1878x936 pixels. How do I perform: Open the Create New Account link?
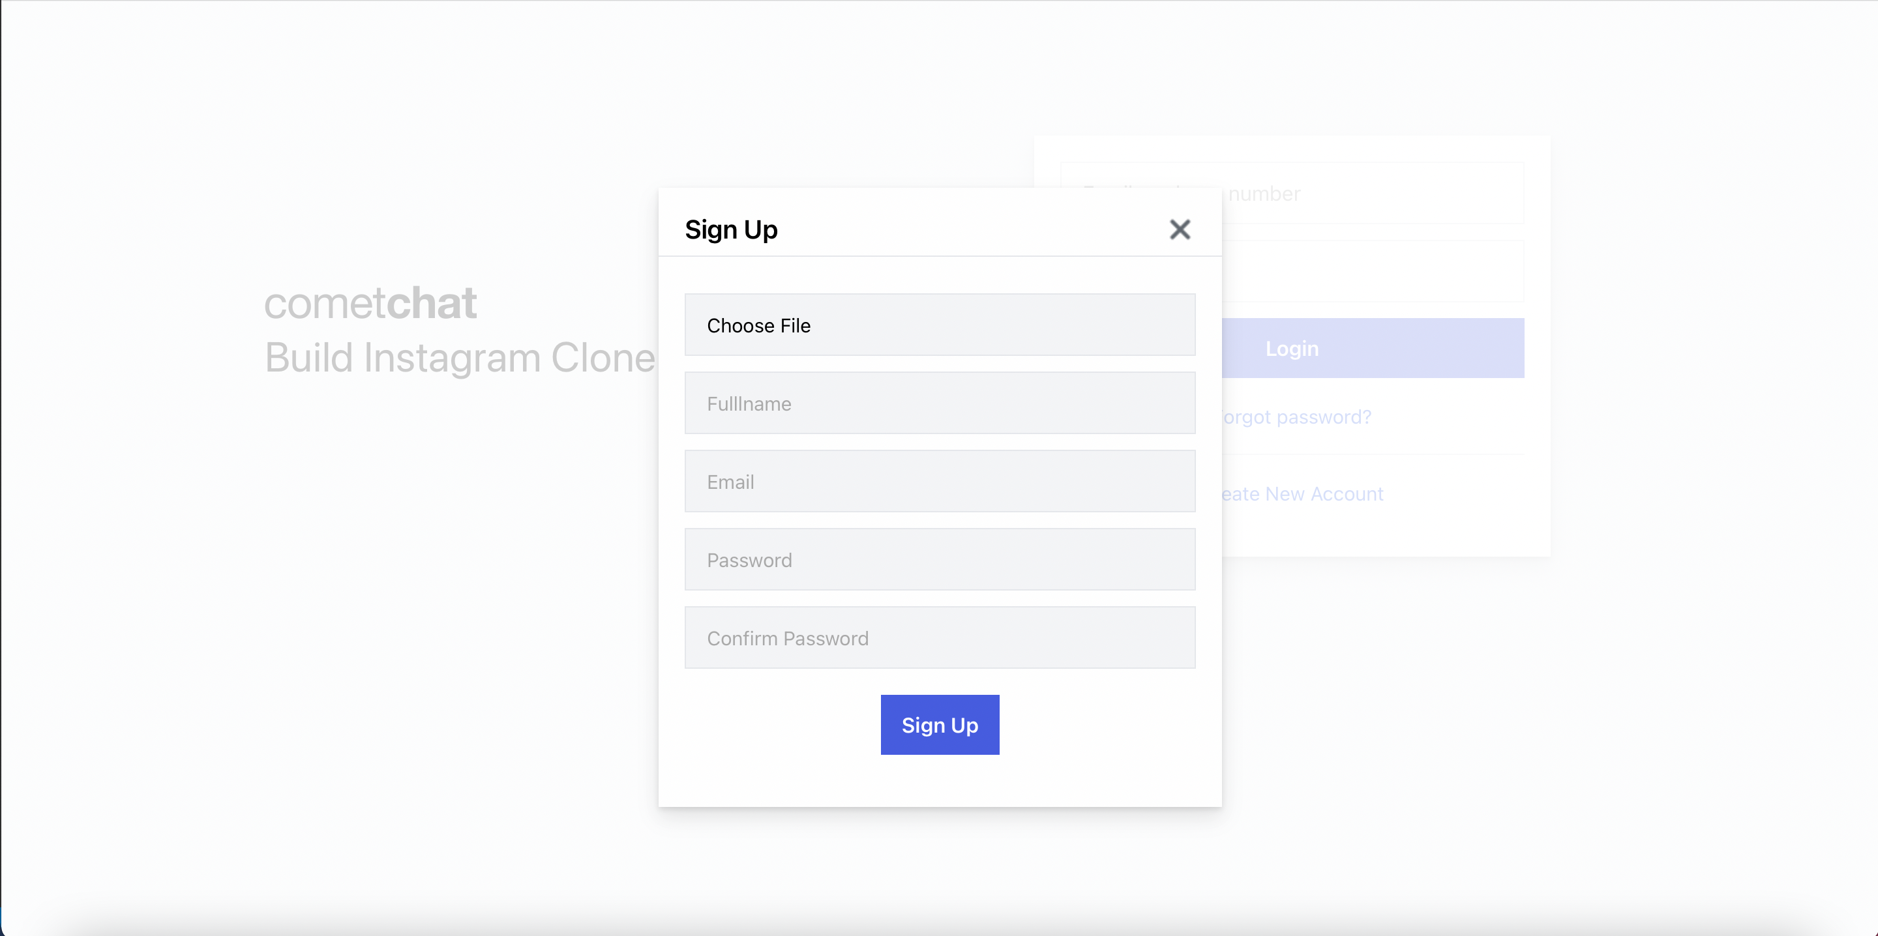[x=1302, y=494]
